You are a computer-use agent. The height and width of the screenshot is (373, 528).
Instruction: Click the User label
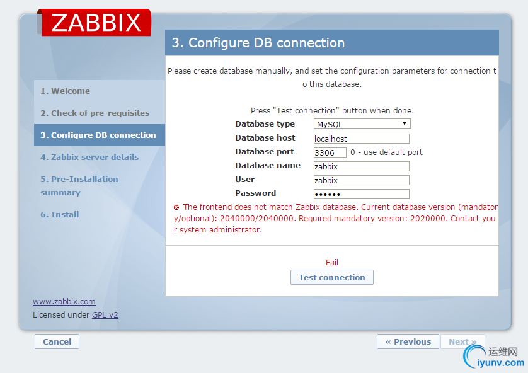point(245,180)
